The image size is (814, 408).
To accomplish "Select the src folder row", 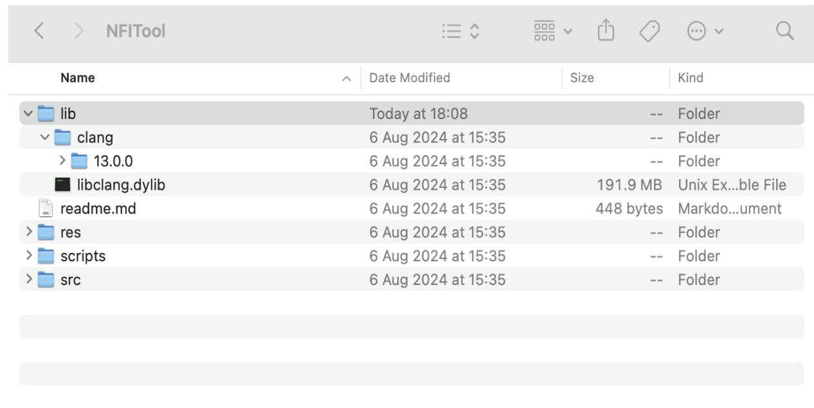I will (412, 279).
